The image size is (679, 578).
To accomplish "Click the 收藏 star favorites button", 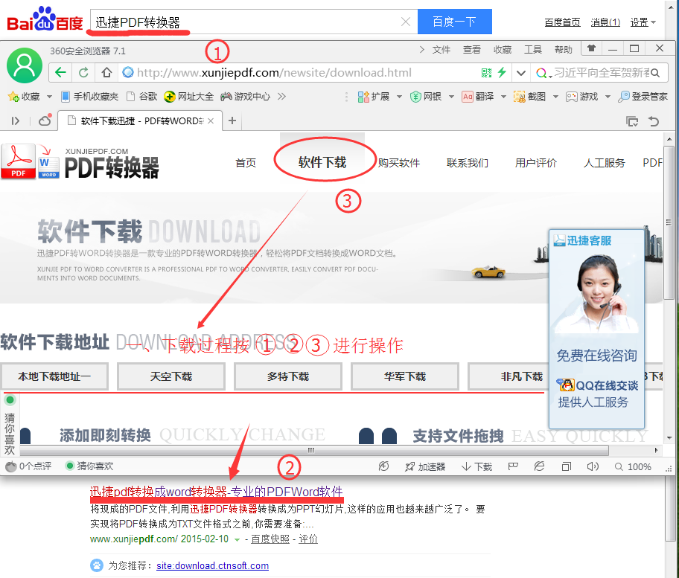I will click(x=25, y=97).
